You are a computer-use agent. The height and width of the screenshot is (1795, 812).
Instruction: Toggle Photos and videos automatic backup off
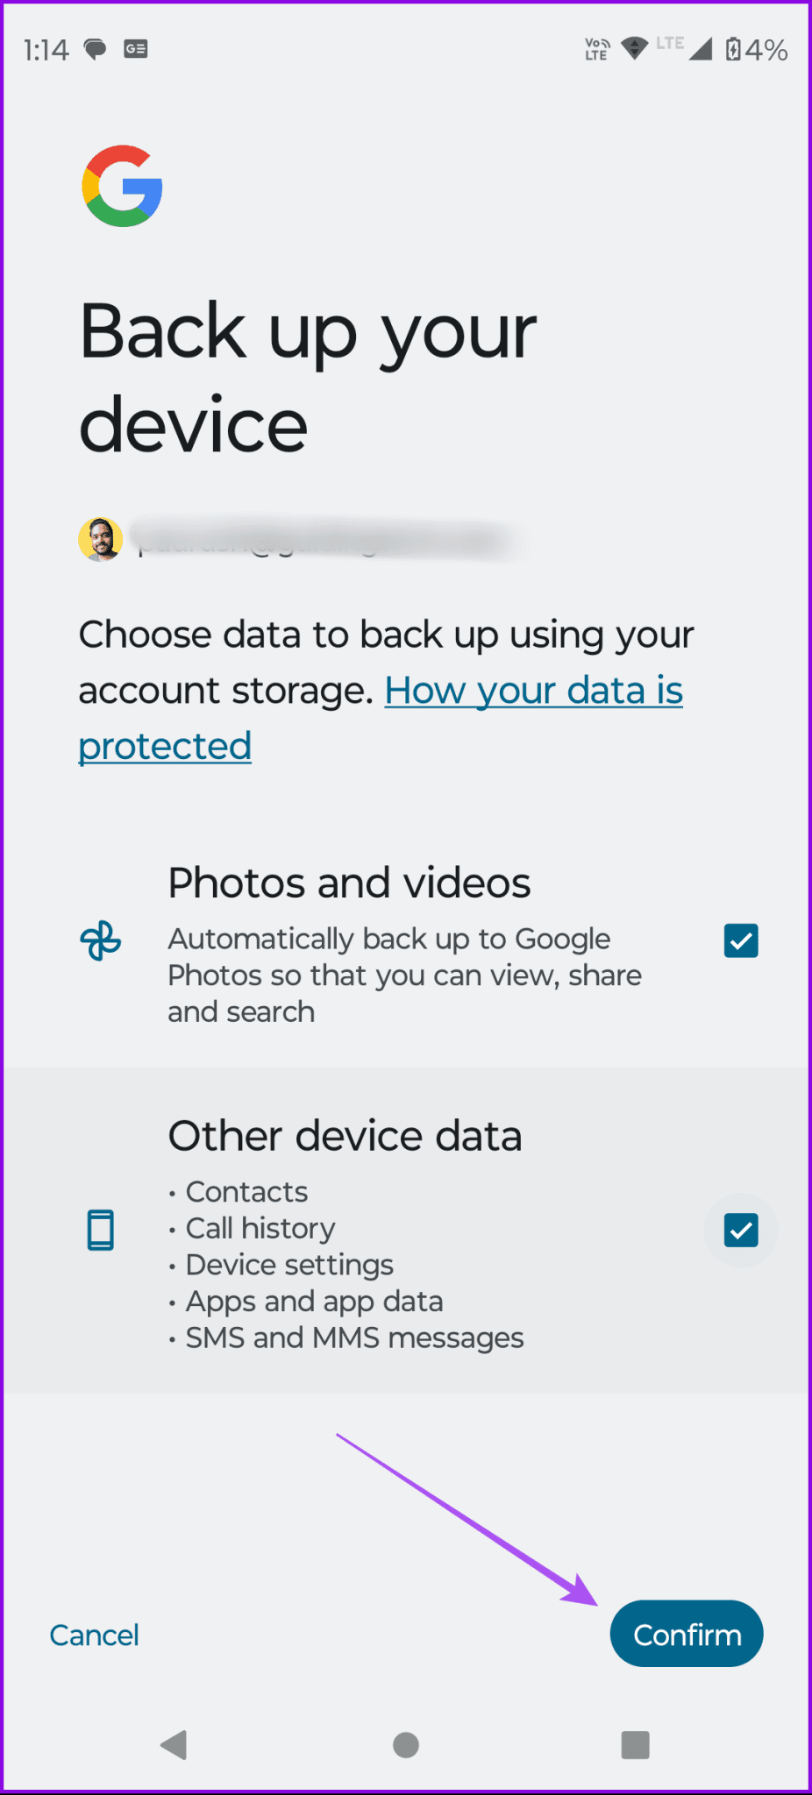740,940
